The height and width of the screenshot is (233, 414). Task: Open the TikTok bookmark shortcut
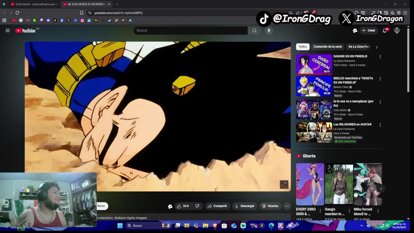(x=55, y=20)
